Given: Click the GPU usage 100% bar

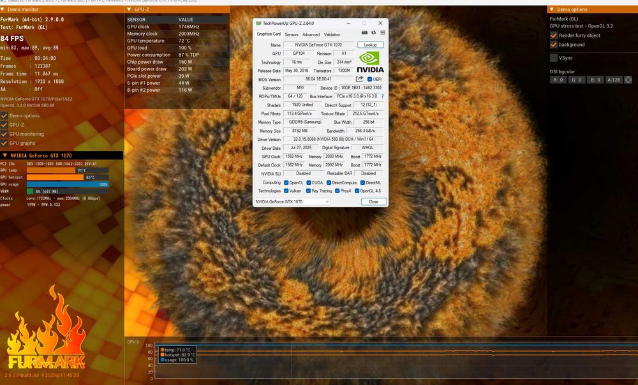Looking at the screenshot, I should coord(68,184).
